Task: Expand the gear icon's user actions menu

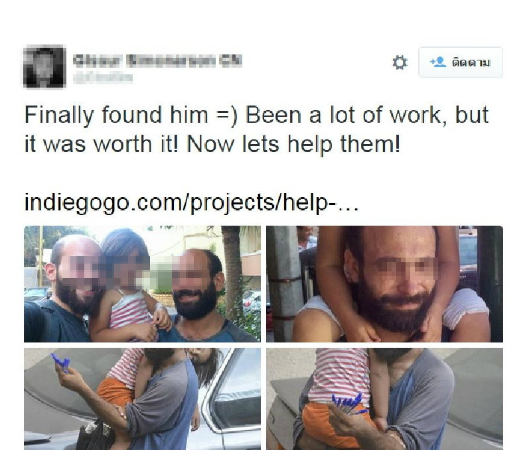Action: tap(400, 62)
